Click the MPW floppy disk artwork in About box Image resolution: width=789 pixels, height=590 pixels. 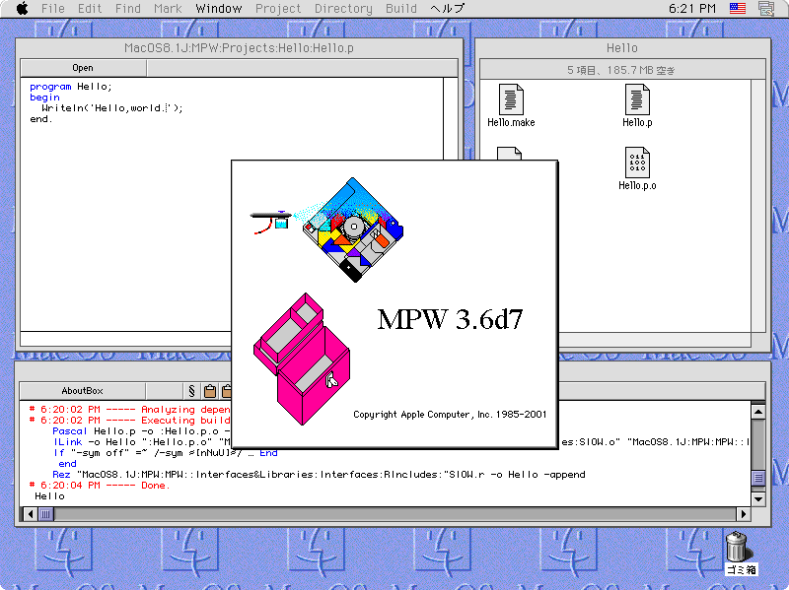(353, 229)
